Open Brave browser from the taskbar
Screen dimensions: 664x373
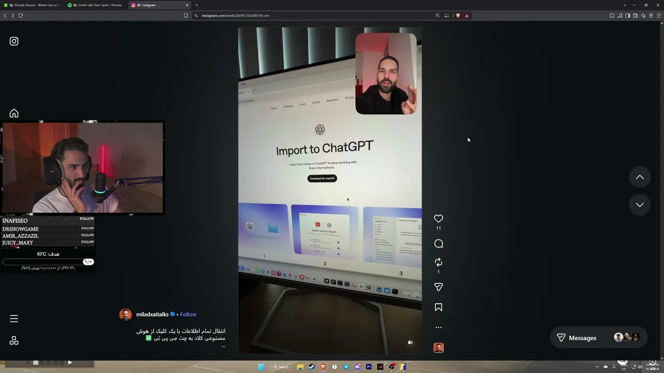point(323,367)
